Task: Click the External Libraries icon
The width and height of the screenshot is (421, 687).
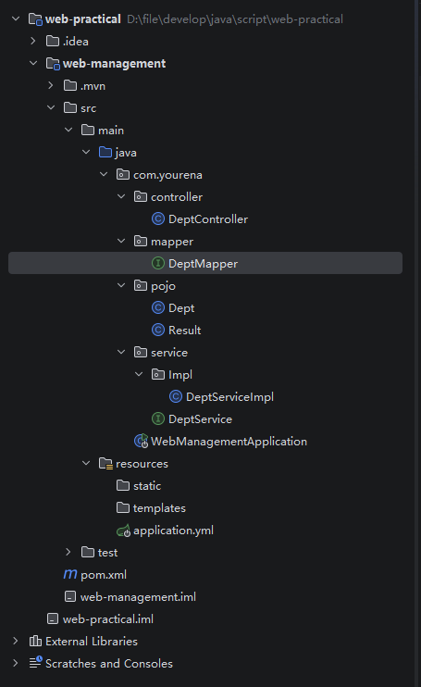Action: [x=35, y=641]
